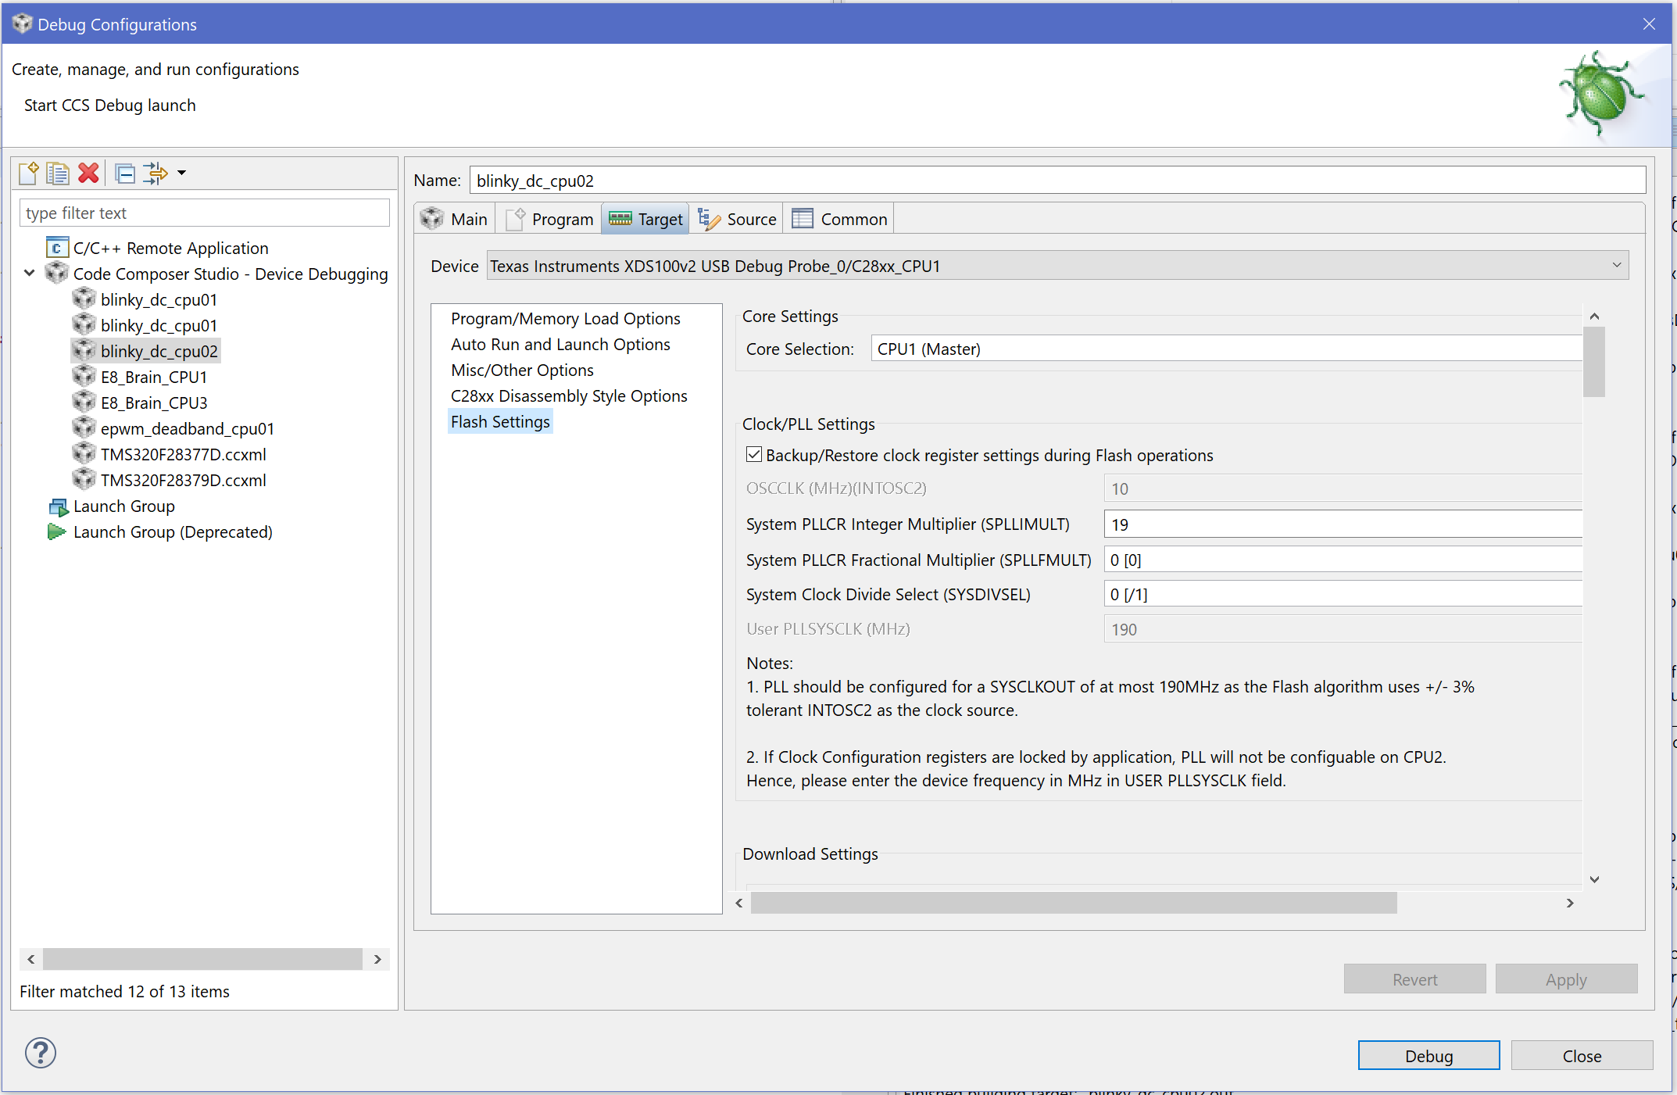Delete selected configuration with red X icon

coord(89,173)
